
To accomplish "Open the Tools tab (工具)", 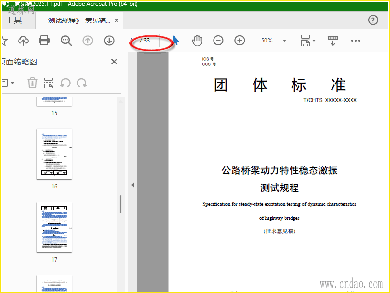I will [x=14, y=20].
